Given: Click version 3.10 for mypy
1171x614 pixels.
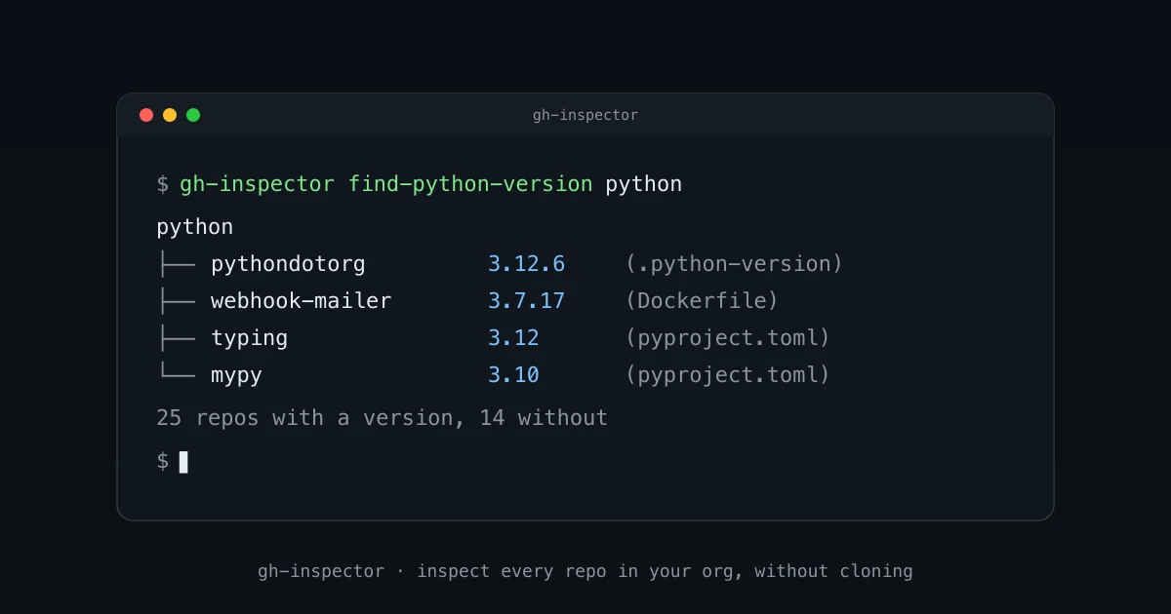Looking at the screenshot, I should tap(513, 375).
